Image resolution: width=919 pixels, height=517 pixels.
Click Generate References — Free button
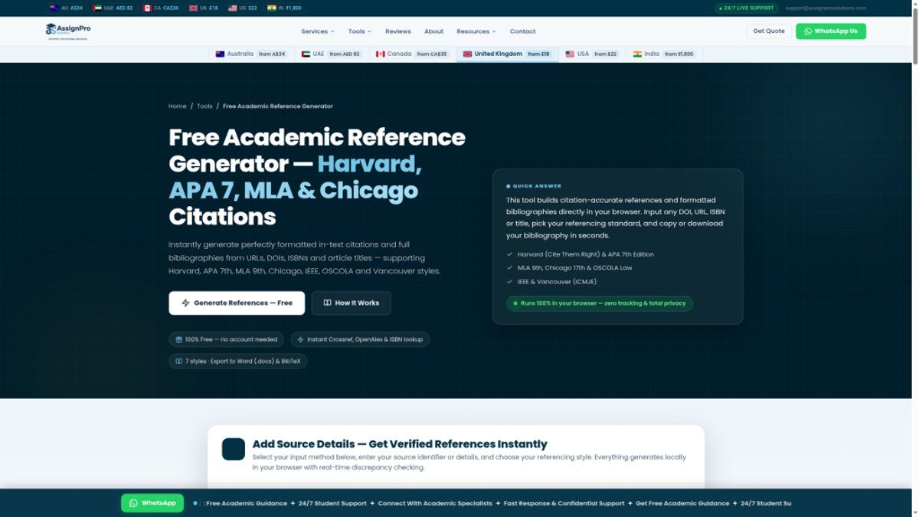pyautogui.click(x=237, y=303)
